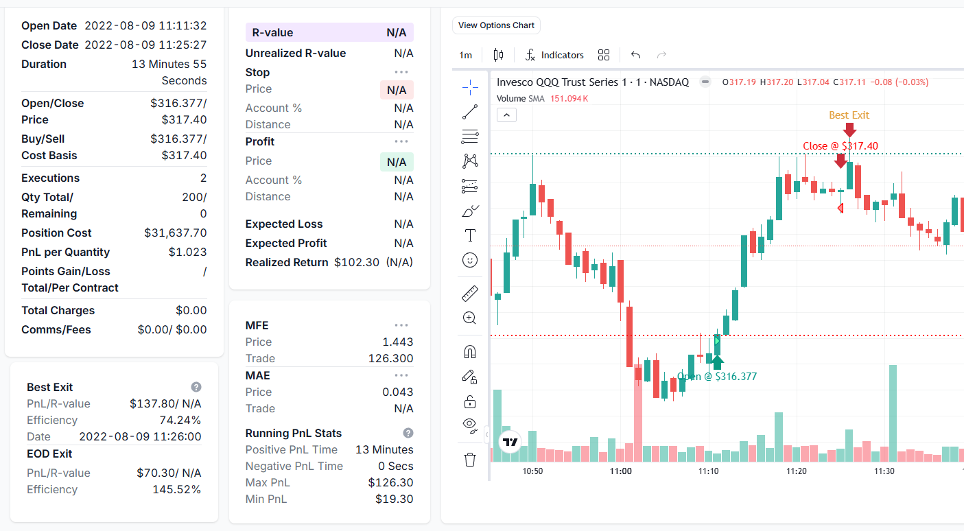964x531 pixels.
Task: Open the Indicators menu
Action: coord(554,55)
